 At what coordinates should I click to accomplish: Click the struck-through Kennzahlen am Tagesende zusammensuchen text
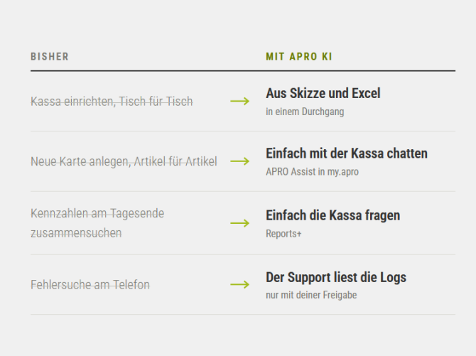pos(97,223)
